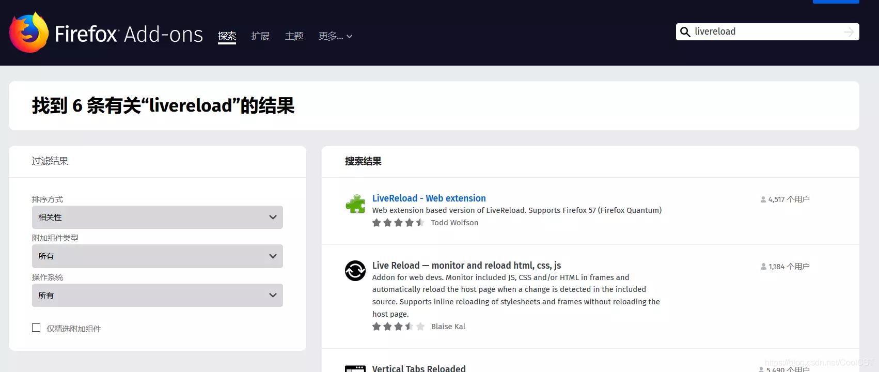Go to the 探索 tab
The height and width of the screenshot is (372, 879).
(227, 36)
